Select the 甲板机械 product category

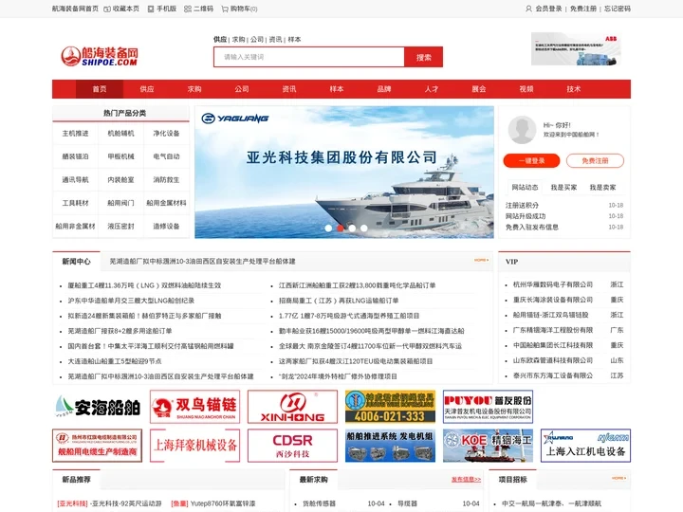click(120, 156)
